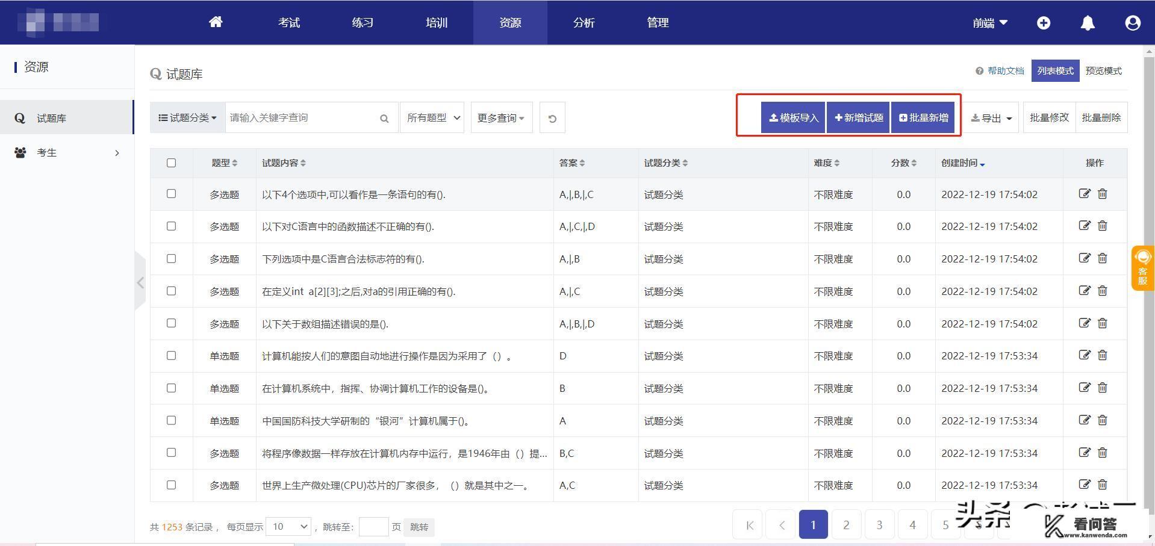The height and width of the screenshot is (546, 1155).
Task: Click the plus circle icon in top bar
Action: [1044, 23]
